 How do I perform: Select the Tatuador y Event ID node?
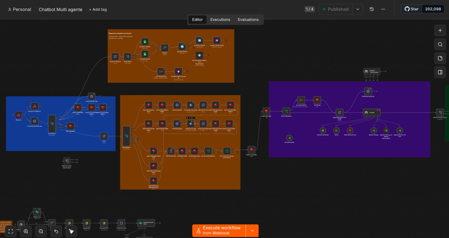(115, 57)
